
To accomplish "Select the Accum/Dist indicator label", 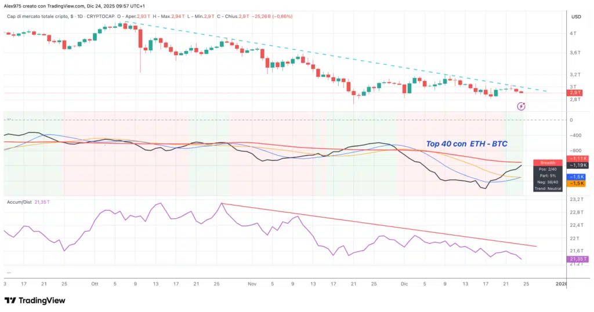I will click(20, 202).
